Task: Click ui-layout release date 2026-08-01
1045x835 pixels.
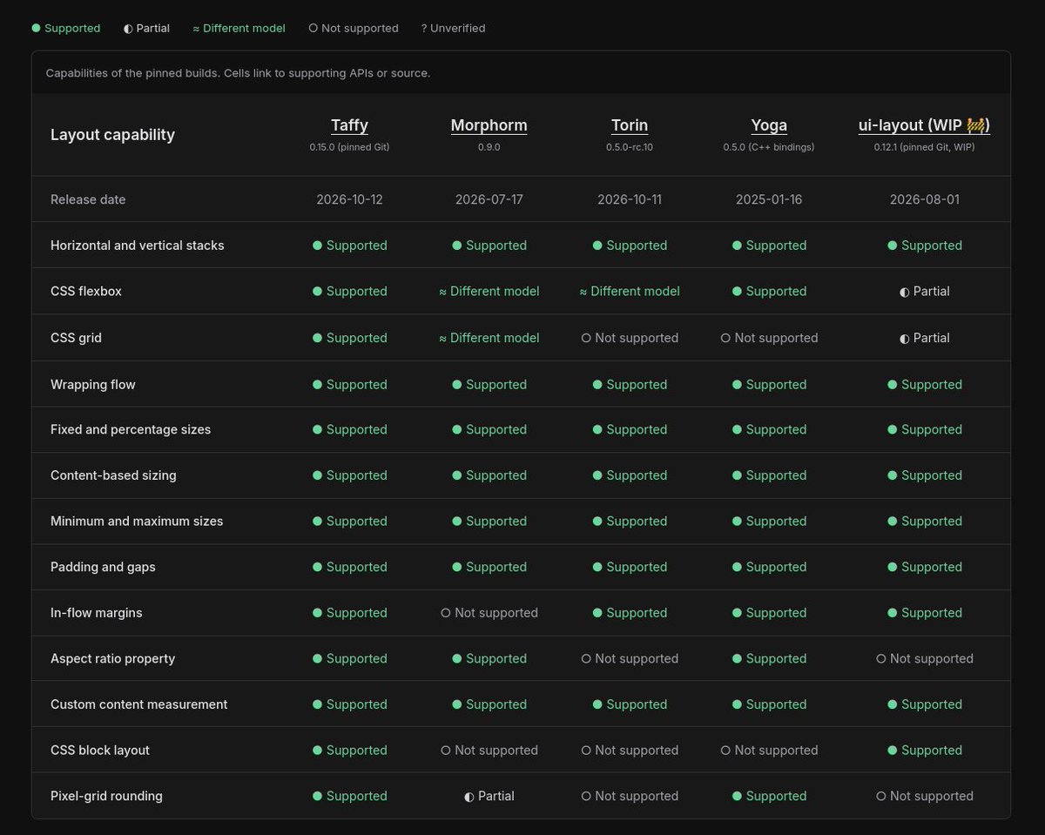Action: tap(924, 199)
